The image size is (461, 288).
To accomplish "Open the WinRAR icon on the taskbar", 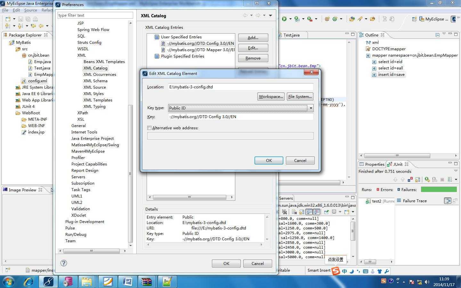I will 146,282.
